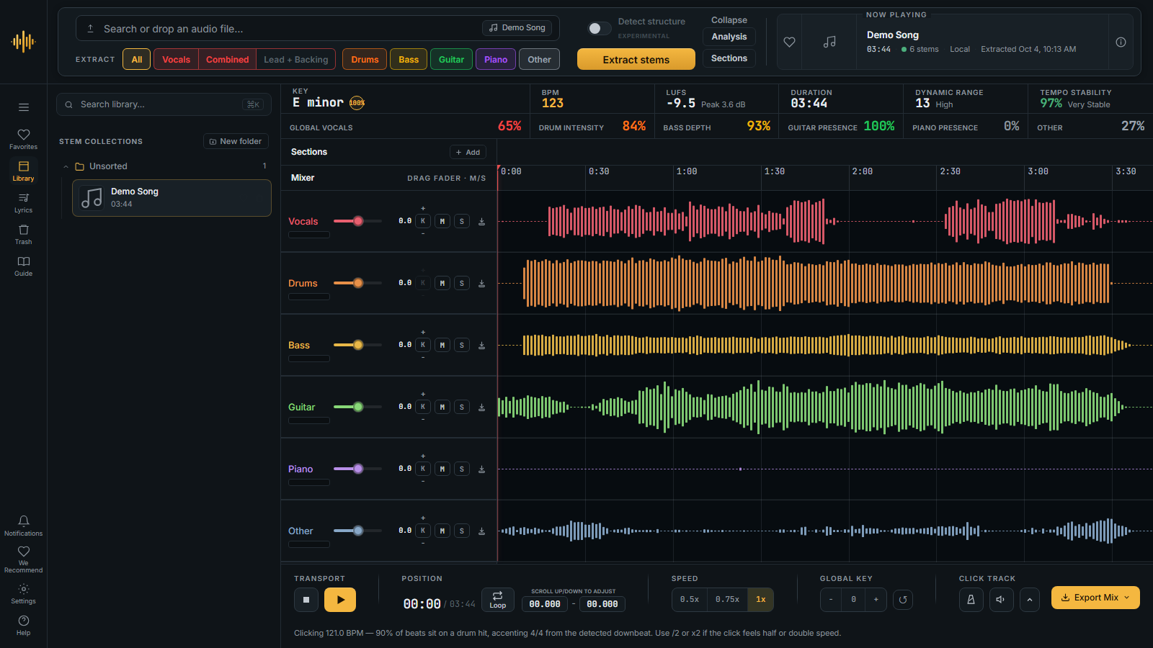Open the info icon in Now Playing

point(1121,42)
